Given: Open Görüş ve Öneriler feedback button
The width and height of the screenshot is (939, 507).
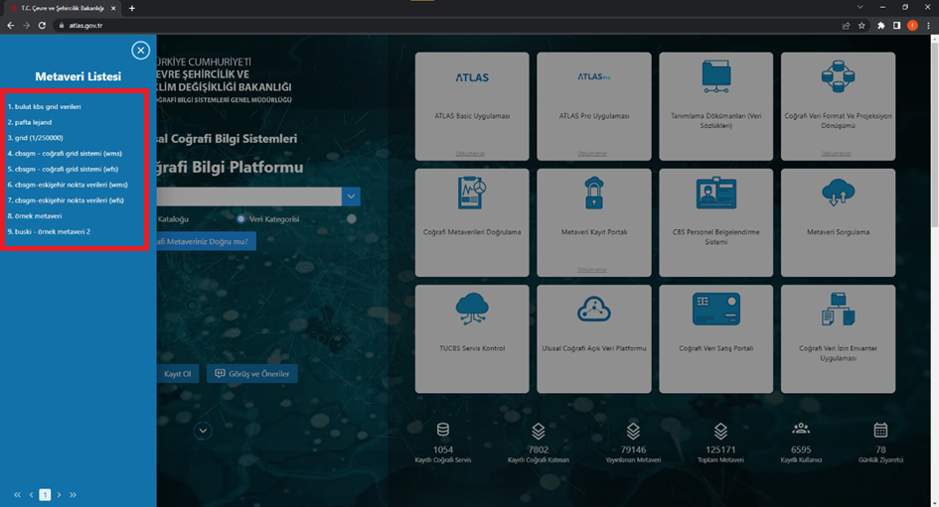Looking at the screenshot, I should point(252,374).
